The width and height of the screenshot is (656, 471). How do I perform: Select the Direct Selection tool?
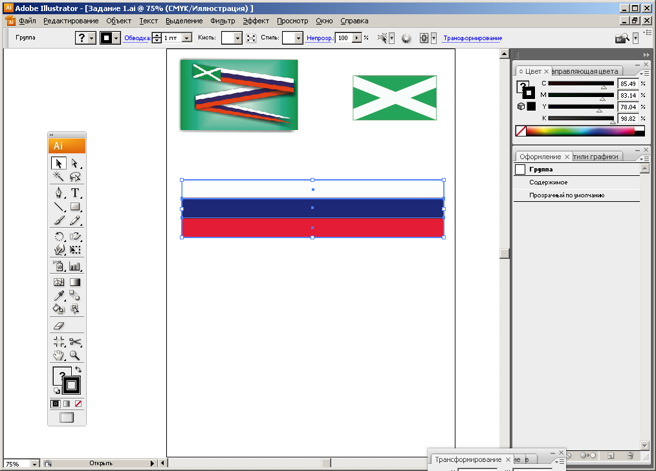75,163
